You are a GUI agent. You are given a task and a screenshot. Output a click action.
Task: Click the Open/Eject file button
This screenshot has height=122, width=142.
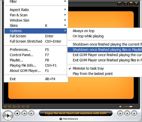click(120, 113)
